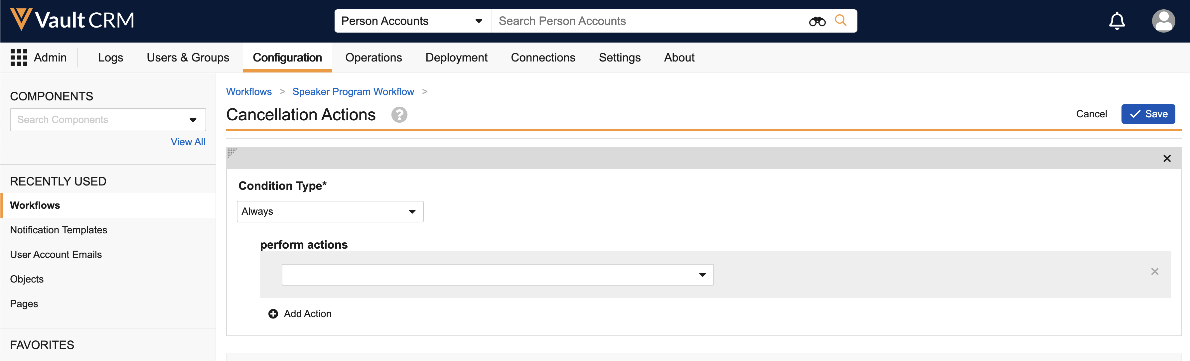Follow the Speaker Program Workflow breadcrumb link
Viewport: 1190px width, 361px height.
[353, 91]
